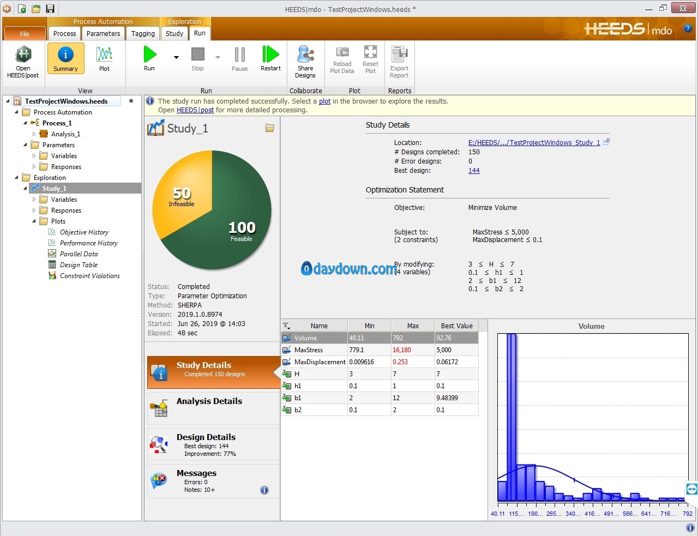Open the Constraint Violations plot
This screenshot has width=698, height=536.
89,276
